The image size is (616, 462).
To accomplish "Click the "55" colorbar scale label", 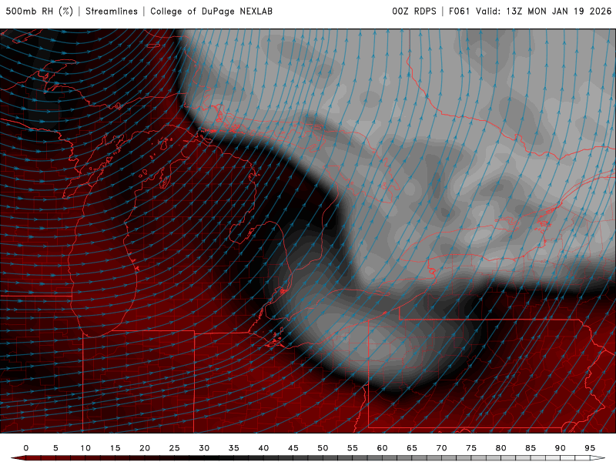I will pyautogui.click(x=353, y=448).
